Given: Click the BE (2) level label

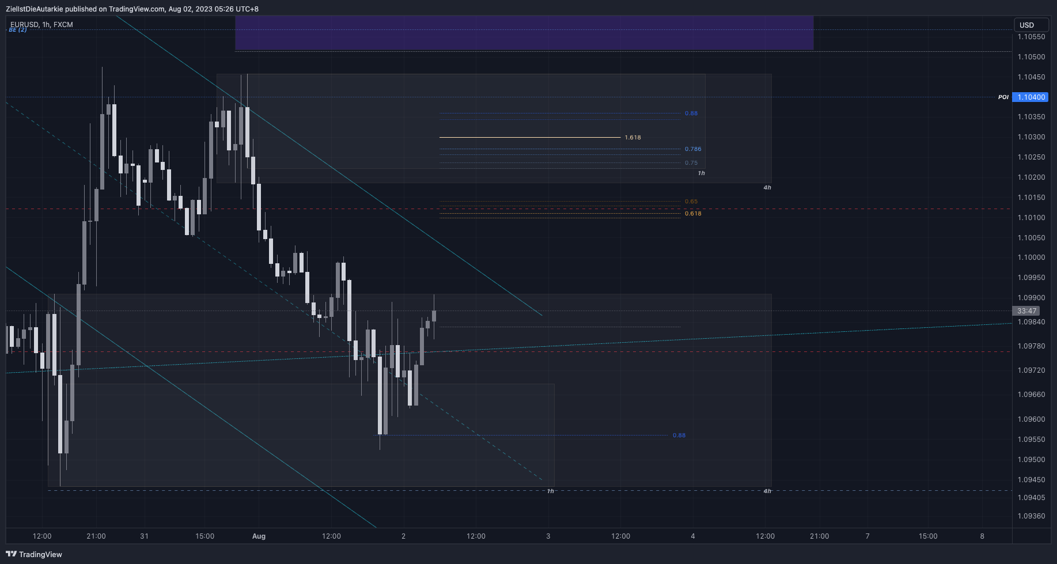Looking at the screenshot, I should tap(18, 29).
